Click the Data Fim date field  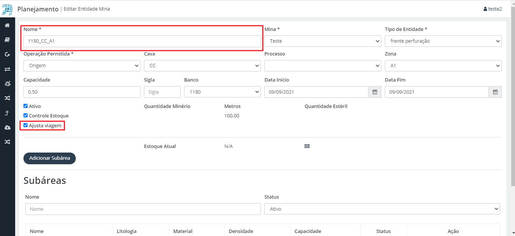437,92
